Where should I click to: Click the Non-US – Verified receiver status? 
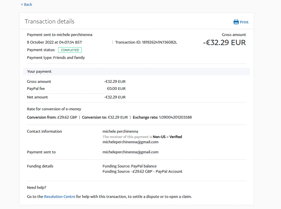(x=167, y=137)
